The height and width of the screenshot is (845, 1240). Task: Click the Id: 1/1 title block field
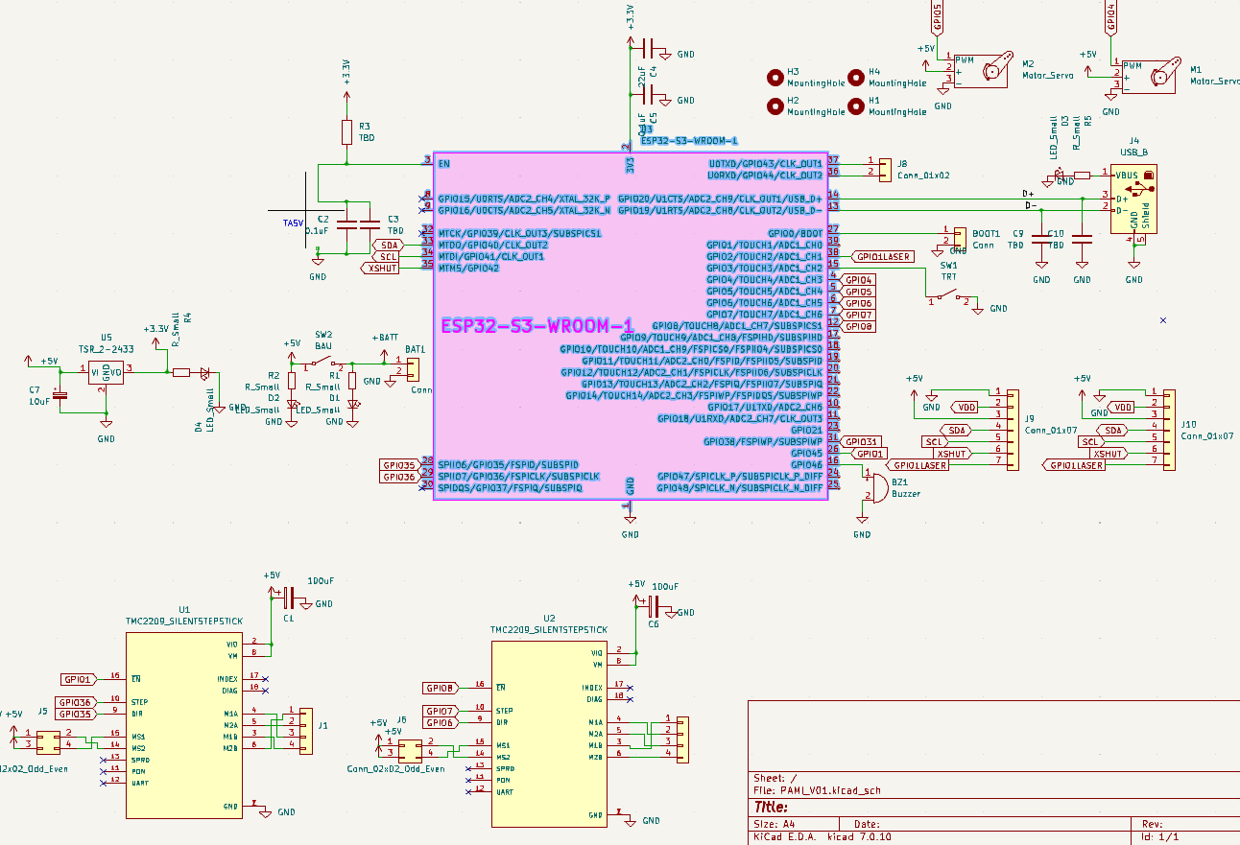pos(1160,836)
